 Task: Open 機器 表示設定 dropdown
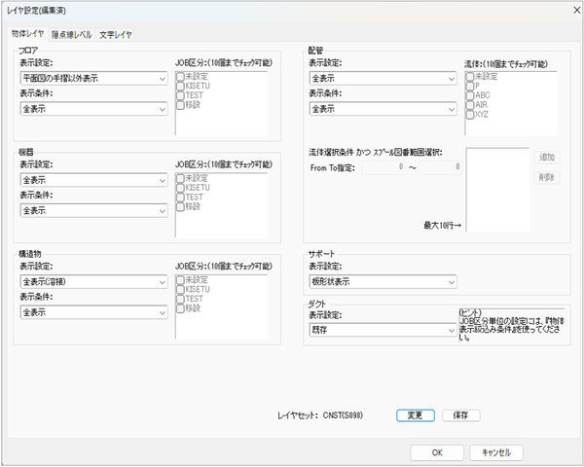tap(93, 180)
